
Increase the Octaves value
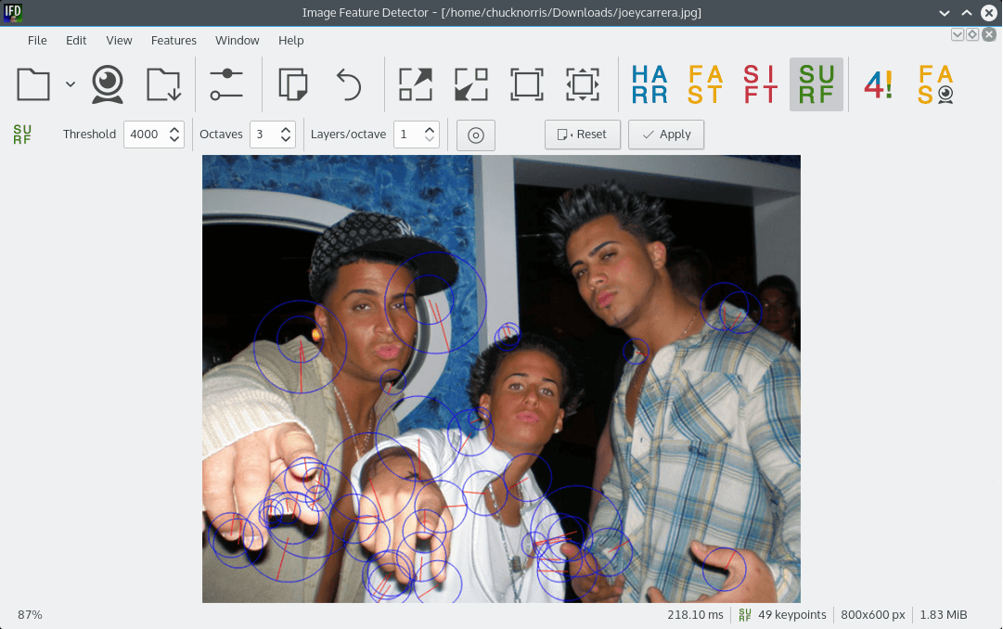point(285,128)
